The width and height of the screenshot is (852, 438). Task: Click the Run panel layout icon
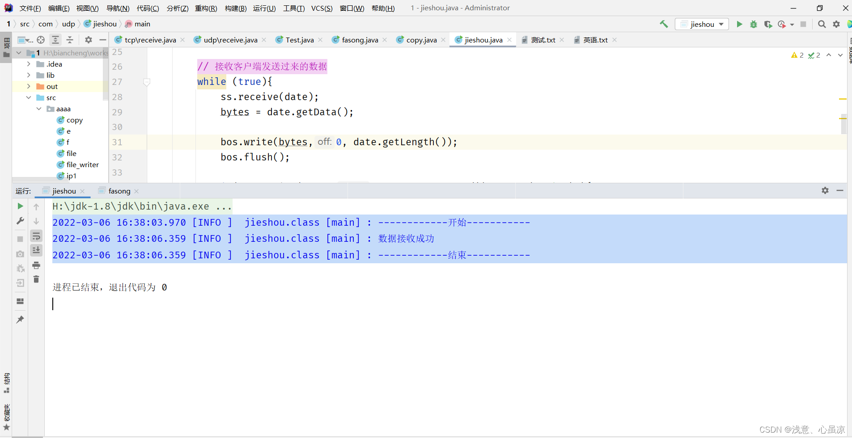point(20,301)
